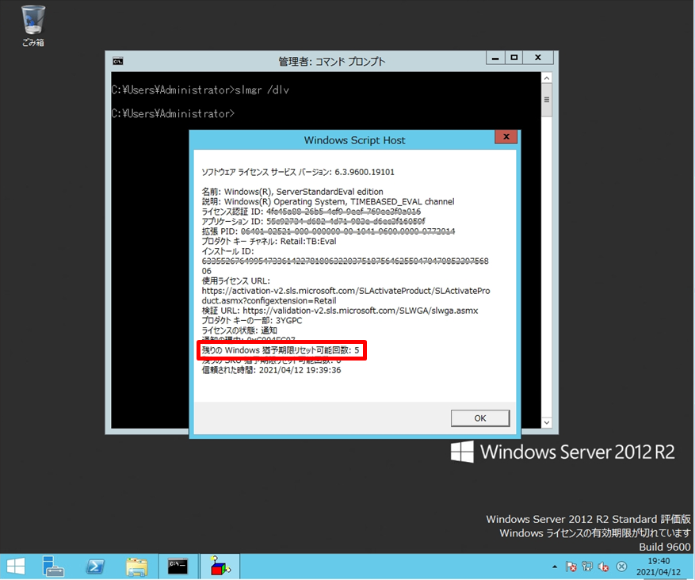
Task: Click the Windows rearm count '5' line
Action: 281,350
